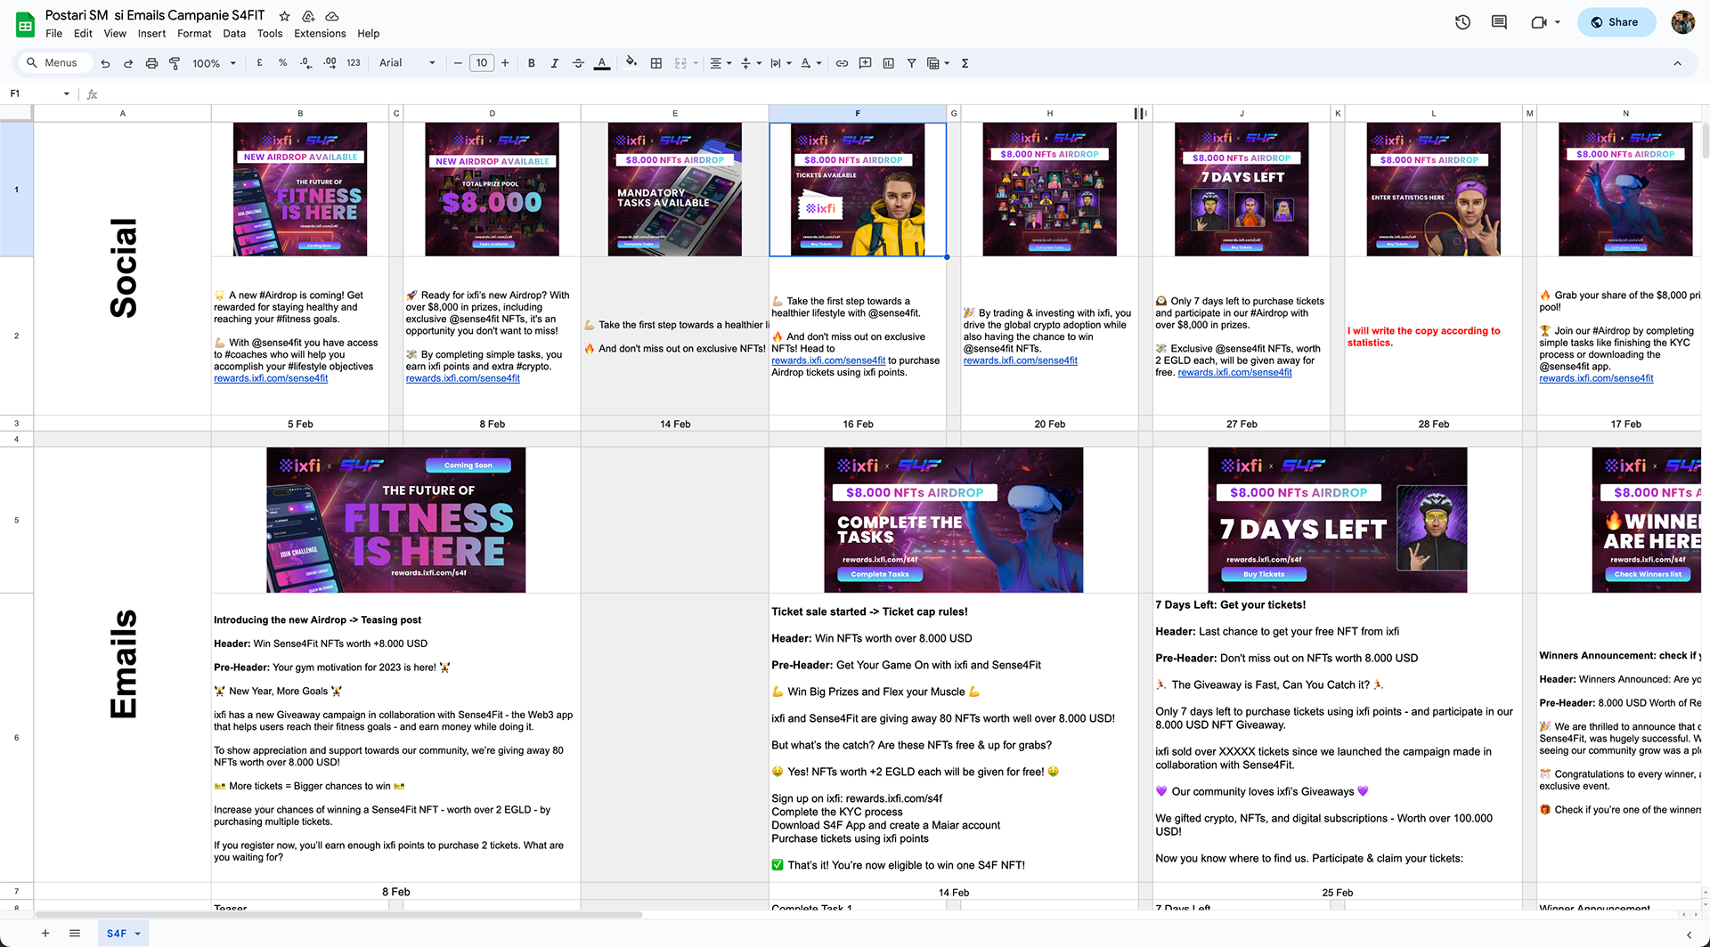Activate the Paint format tool
The width and height of the screenshot is (1710, 947).
click(175, 63)
